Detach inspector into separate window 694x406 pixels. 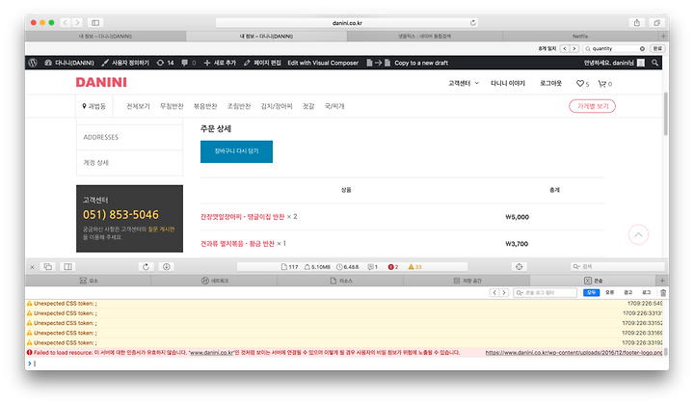[x=48, y=266]
